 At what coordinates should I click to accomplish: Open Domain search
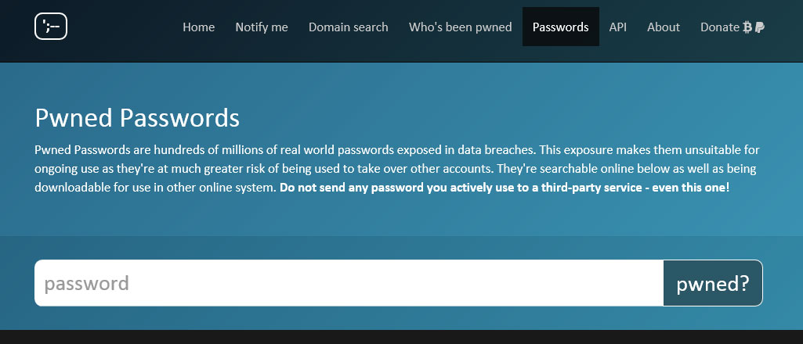(x=349, y=27)
